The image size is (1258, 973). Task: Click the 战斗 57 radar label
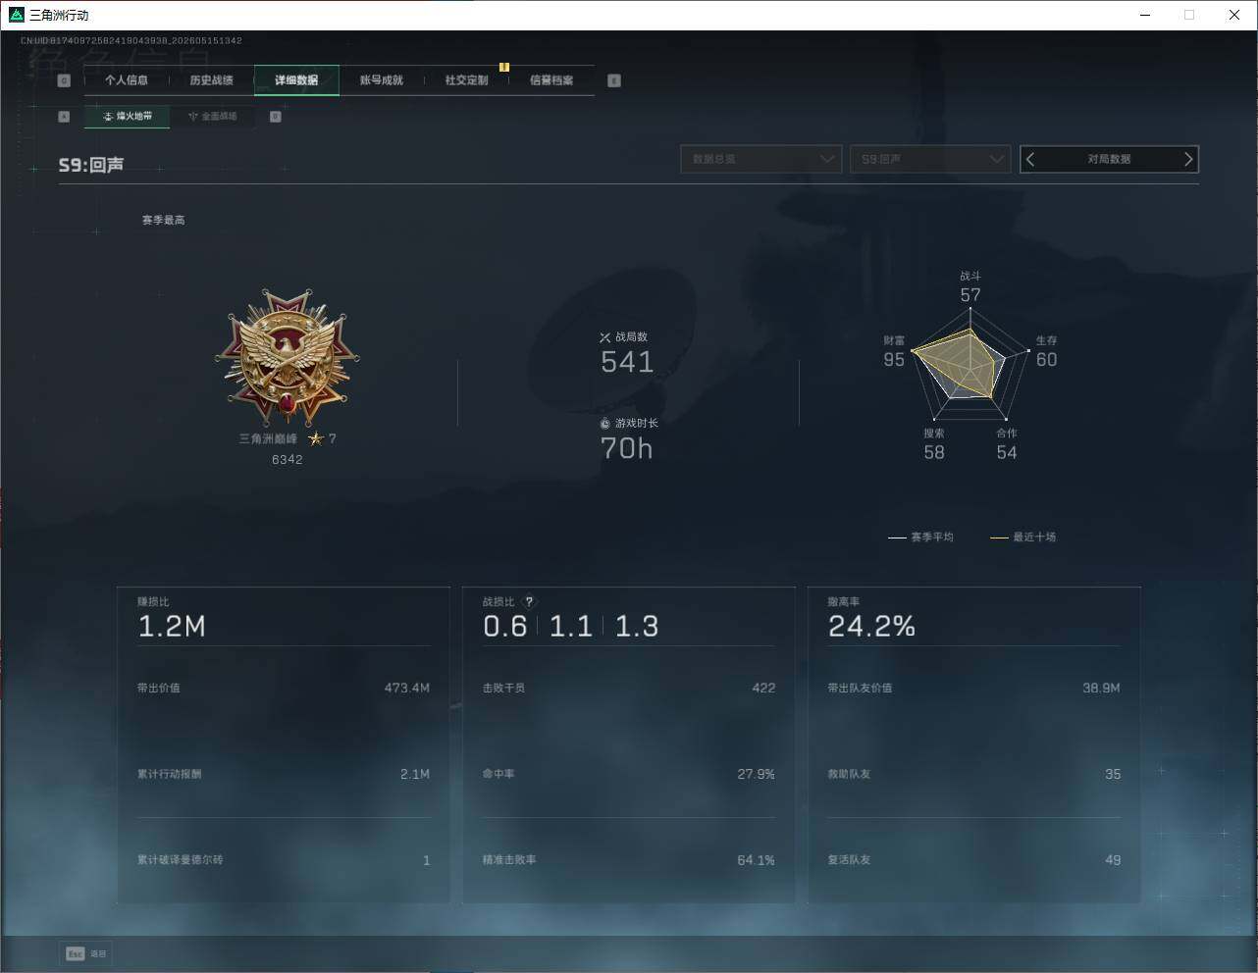coord(970,287)
